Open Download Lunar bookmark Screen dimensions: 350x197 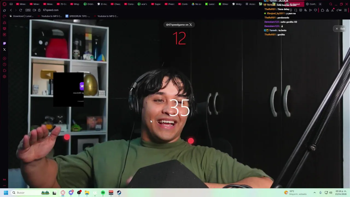[22, 16]
